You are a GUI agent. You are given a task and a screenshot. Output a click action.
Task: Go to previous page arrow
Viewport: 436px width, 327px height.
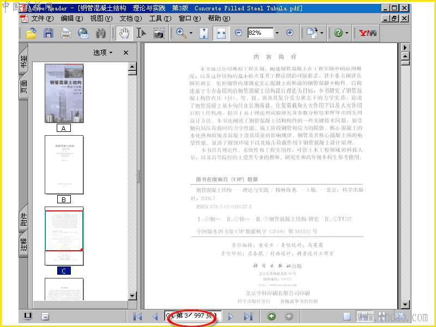(x=155, y=317)
